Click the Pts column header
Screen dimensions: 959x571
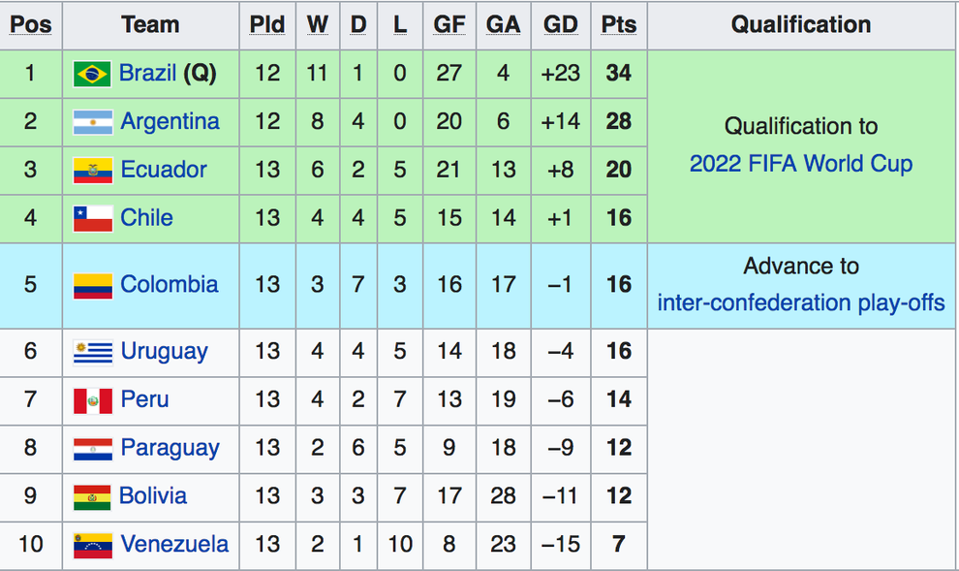point(618,25)
